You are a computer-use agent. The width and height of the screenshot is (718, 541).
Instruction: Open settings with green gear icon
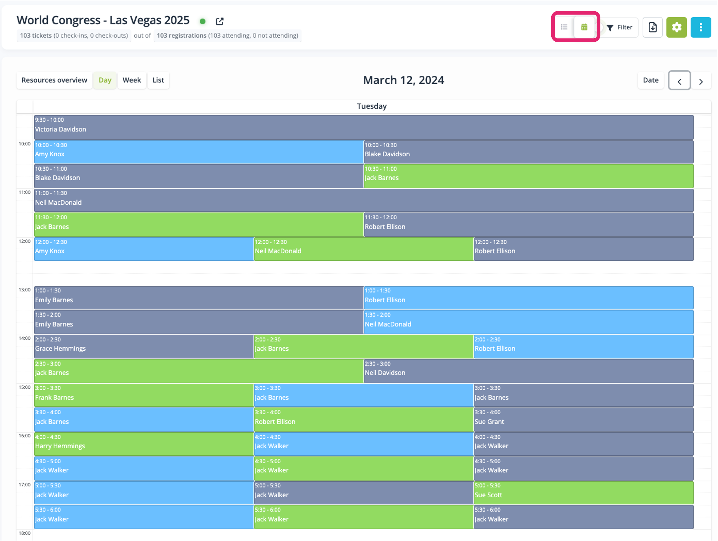(x=676, y=28)
